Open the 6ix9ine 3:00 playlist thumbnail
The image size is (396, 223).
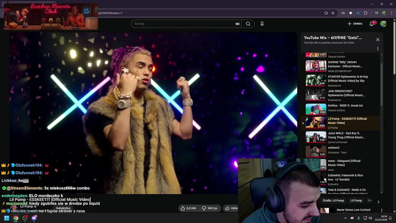click(316, 55)
